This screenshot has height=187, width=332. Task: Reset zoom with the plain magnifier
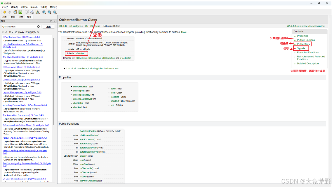click(x=55, y=12)
